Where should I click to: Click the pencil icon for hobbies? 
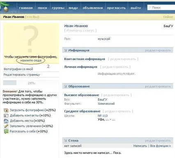[6, 126]
